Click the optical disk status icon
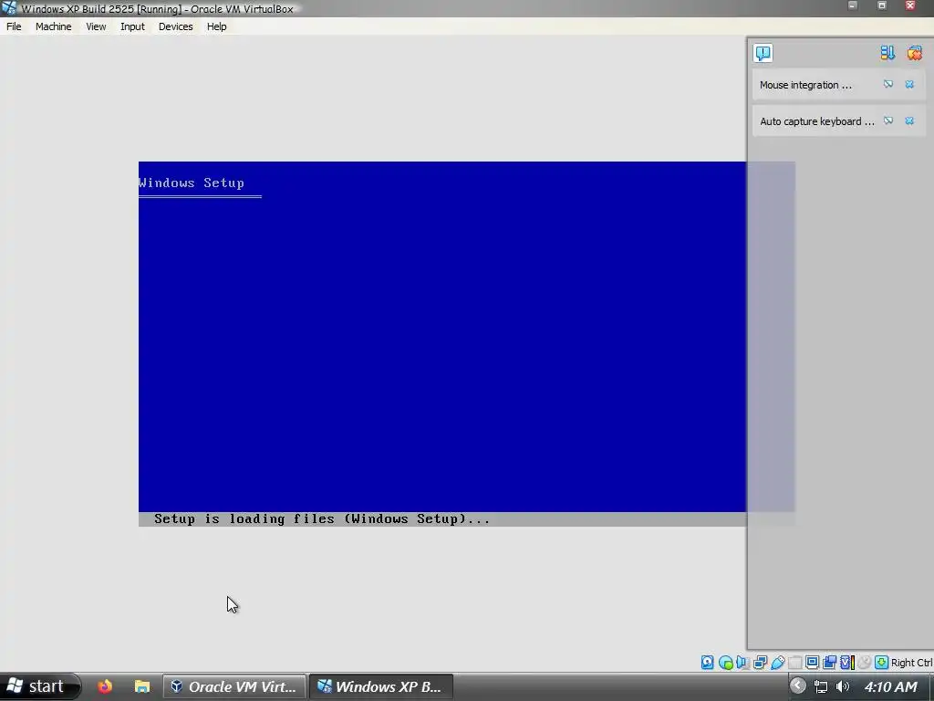Viewport: 934px width, 701px height. (725, 663)
